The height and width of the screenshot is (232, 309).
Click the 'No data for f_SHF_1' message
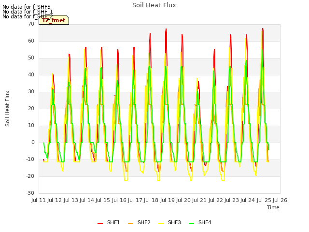pyautogui.click(x=28, y=12)
